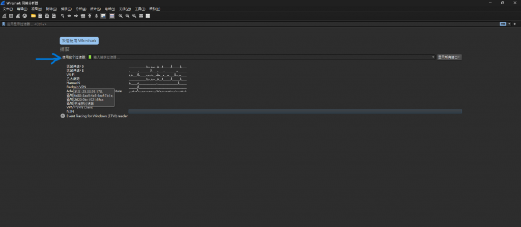
Task: Open a capture file with folder icon
Action: coord(33,16)
